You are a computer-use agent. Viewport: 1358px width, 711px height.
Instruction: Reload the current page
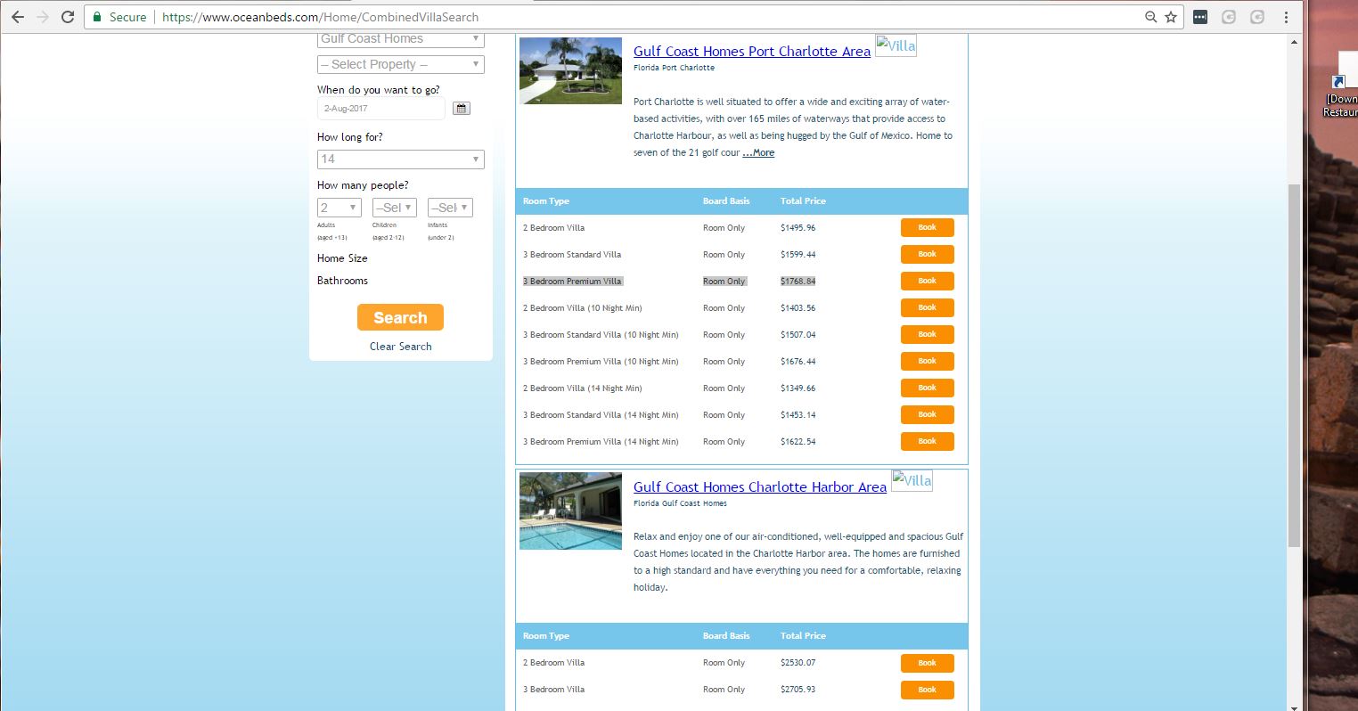pos(68,17)
